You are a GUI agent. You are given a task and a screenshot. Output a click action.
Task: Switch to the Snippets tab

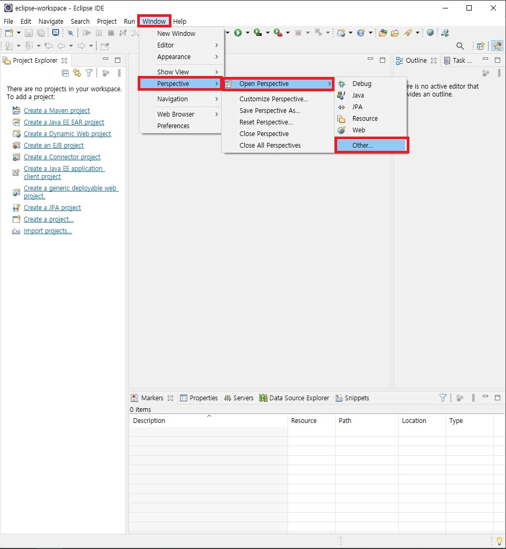tap(352, 398)
